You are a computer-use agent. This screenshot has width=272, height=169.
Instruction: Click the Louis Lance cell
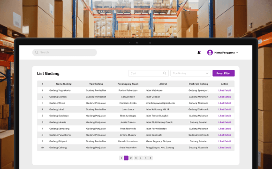tap(128, 109)
